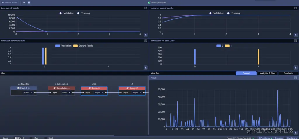The height and width of the screenshot is (139, 299).
Task: Click the Training Complete status text
Action: 159,3
